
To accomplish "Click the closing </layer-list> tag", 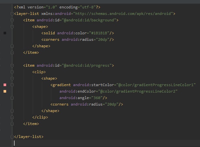I will [29, 137].
